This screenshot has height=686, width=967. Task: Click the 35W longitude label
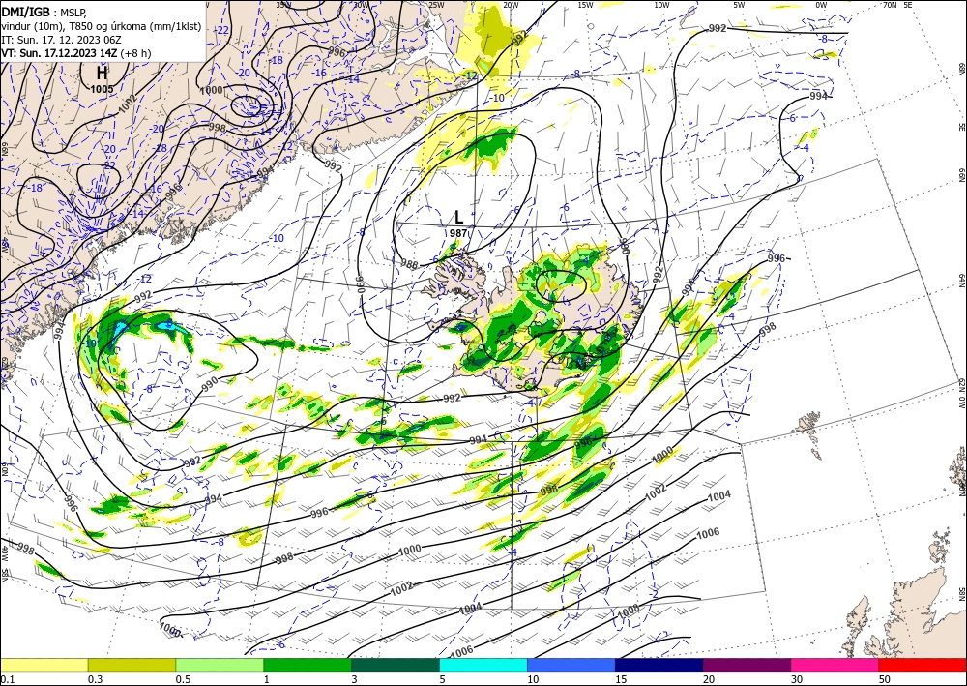click(283, 5)
